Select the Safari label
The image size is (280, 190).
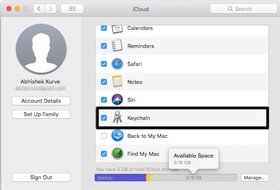[134, 64]
